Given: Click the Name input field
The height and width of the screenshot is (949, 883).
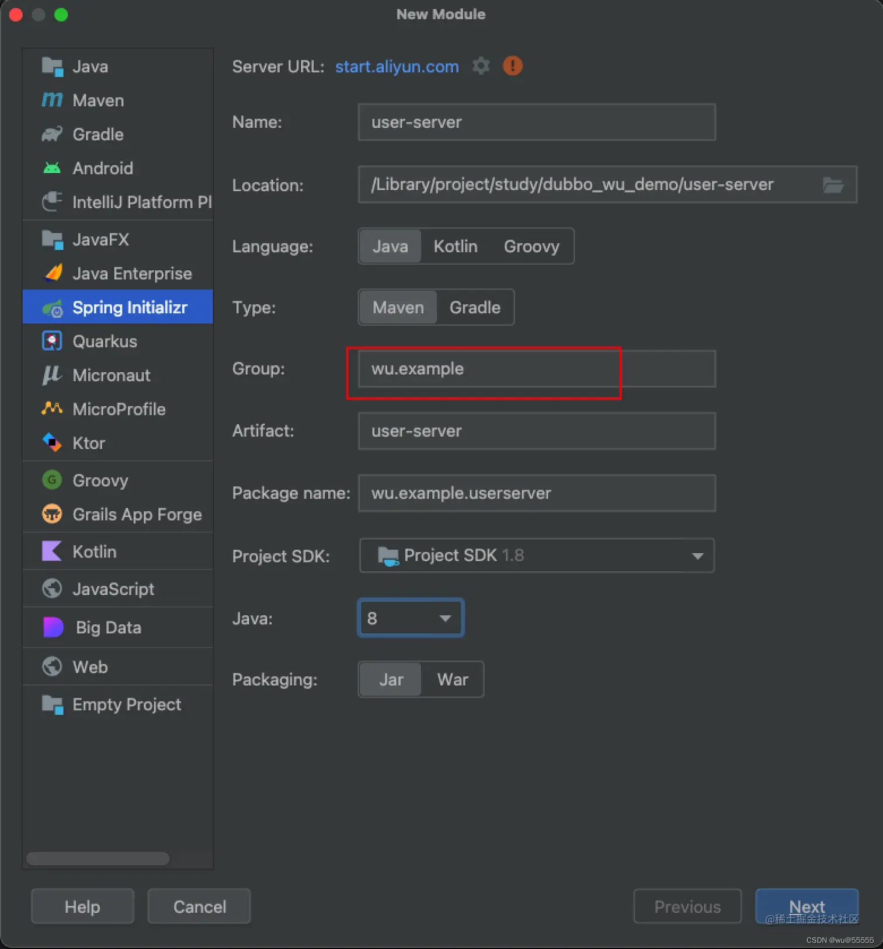Looking at the screenshot, I should (x=537, y=122).
